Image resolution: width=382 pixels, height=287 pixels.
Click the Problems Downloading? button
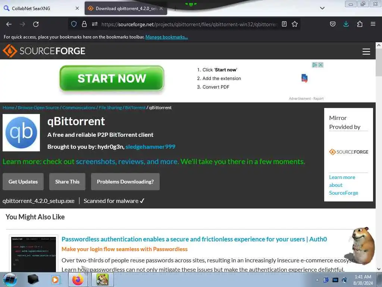click(x=125, y=182)
